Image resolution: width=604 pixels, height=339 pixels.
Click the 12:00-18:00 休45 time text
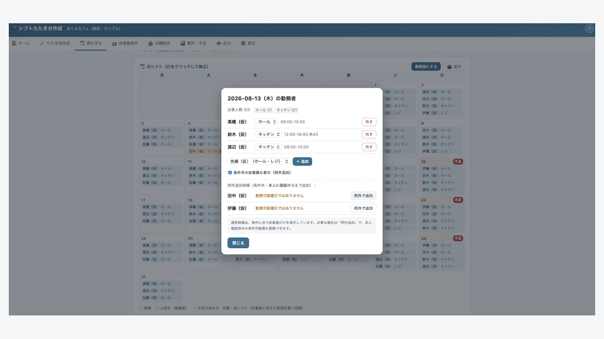(x=301, y=134)
